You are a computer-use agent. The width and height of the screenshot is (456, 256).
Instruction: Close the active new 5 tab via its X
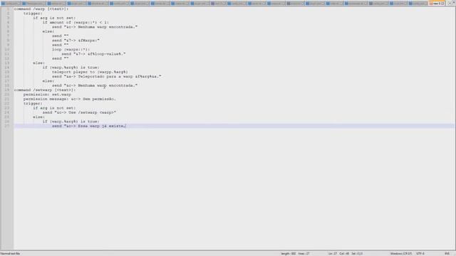[443, 4]
